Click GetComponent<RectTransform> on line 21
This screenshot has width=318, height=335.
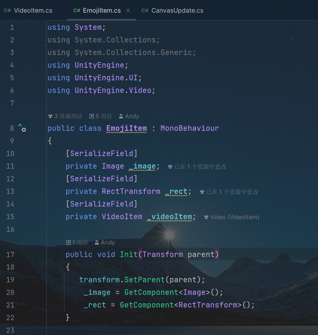click(181, 305)
